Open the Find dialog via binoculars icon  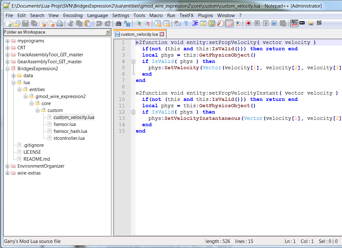coord(118,23)
